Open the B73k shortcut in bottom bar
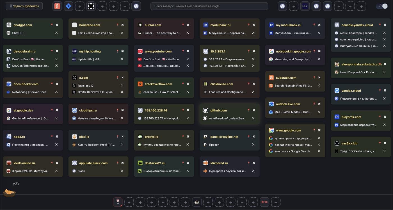 click(x=264, y=202)
